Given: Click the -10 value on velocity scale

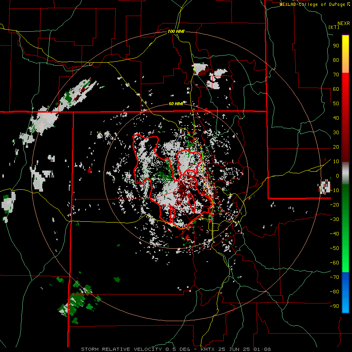Looking at the screenshot, I should pos(334,190).
